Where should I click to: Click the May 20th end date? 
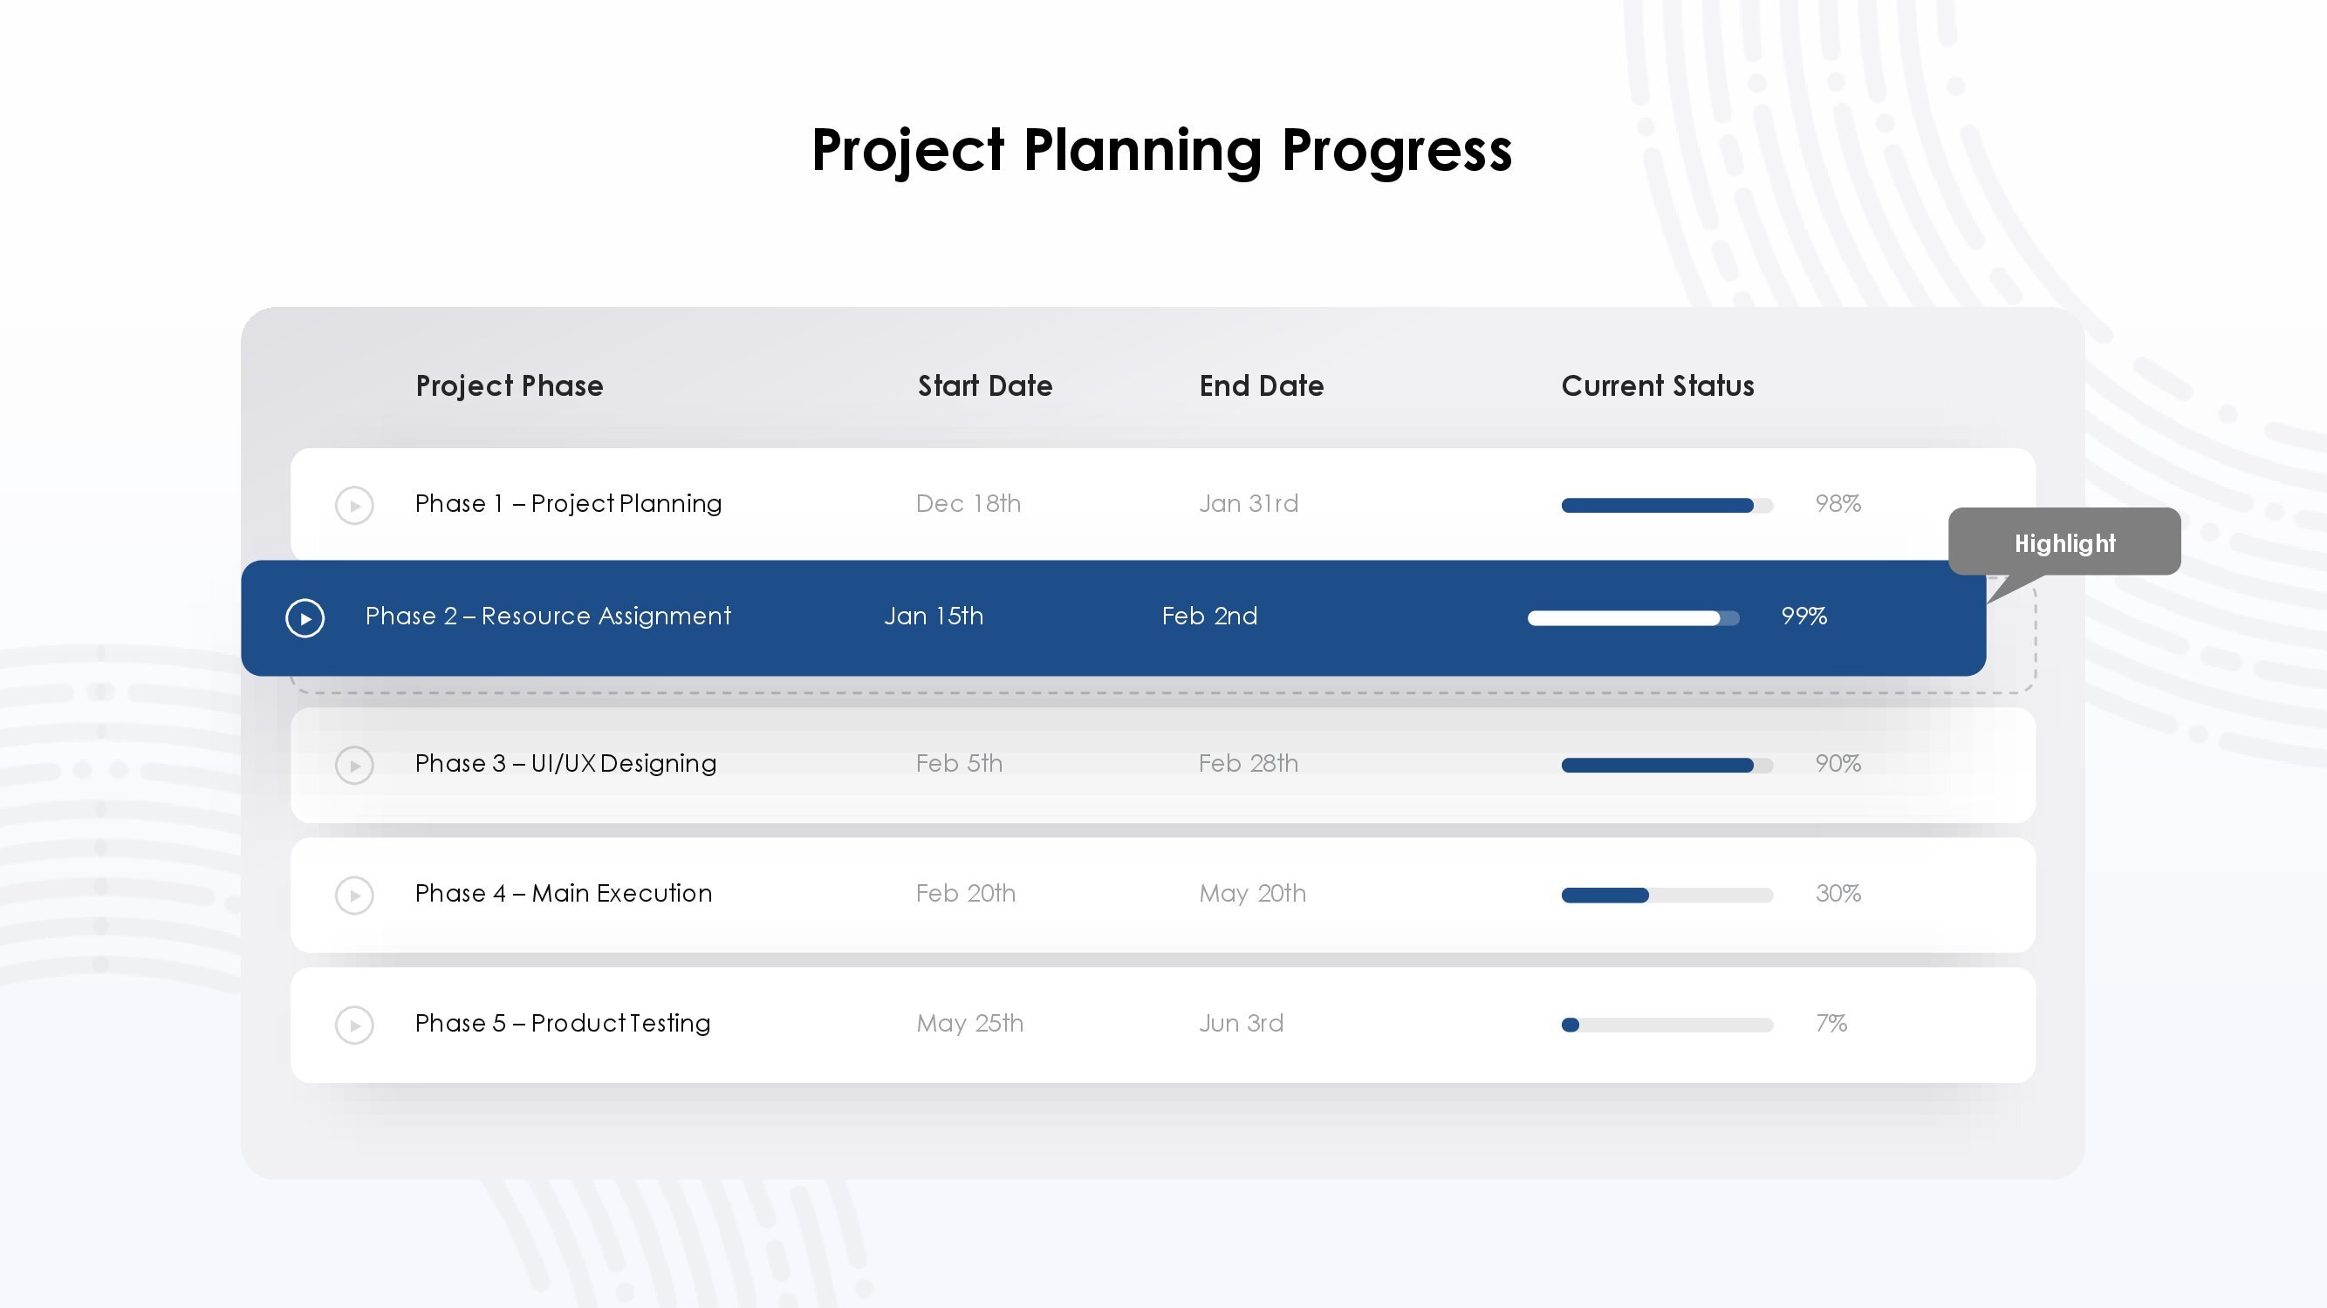pyautogui.click(x=1253, y=895)
